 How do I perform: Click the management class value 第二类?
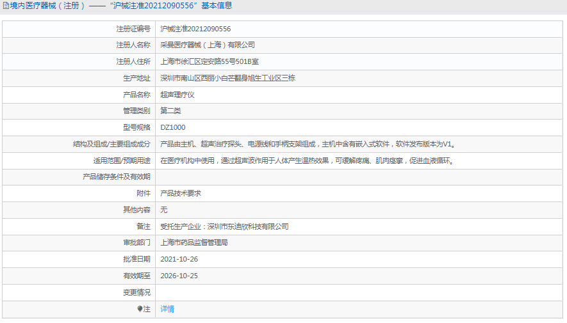[x=170, y=111]
